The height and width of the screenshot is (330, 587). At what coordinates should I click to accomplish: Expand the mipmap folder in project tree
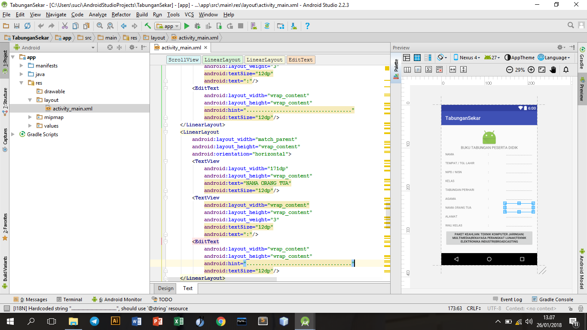click(30, 117)
